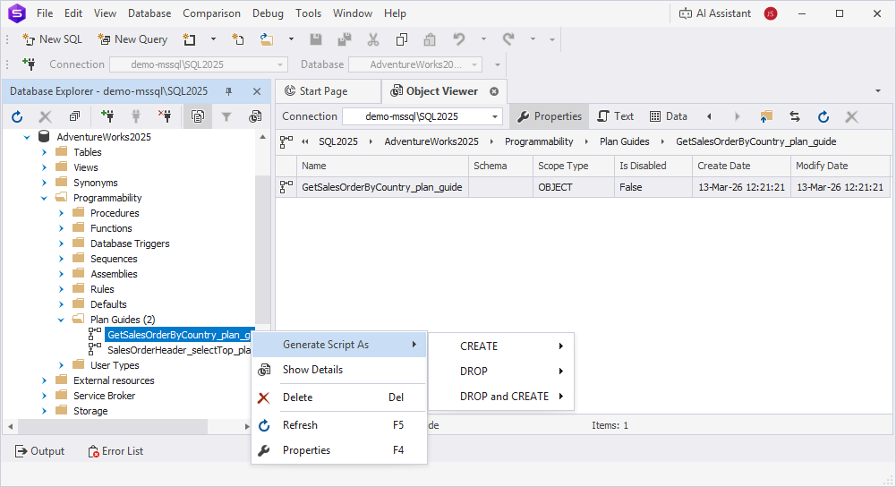
Task: Select Show Details in the context menu
Action: pyautogui.click(x=339, y=370)
